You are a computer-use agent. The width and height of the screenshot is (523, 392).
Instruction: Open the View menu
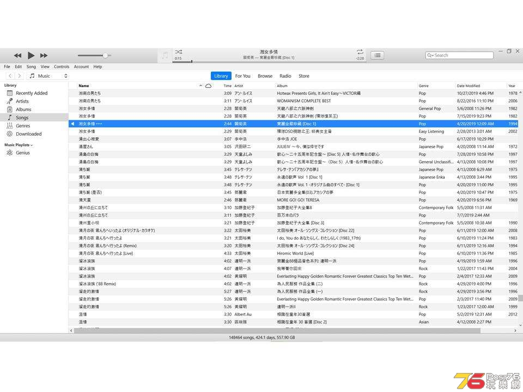click(x=45, y=66)
